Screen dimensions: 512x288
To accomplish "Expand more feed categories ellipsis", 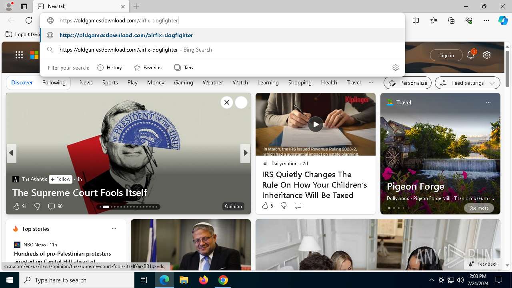I will pyautogui.click(x=371, y=82).
